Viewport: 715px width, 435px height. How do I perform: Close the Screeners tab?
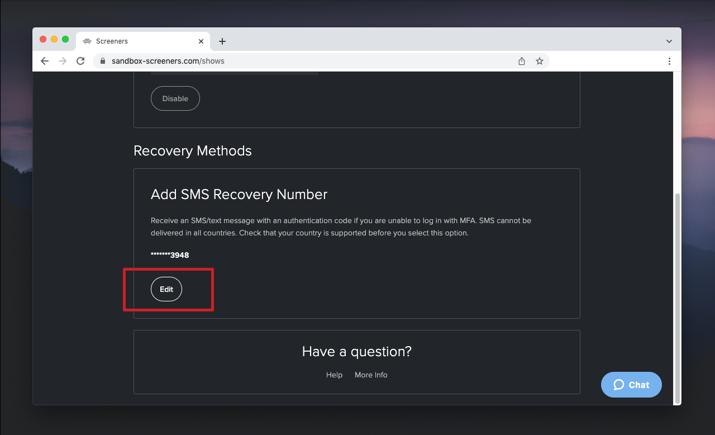click(x=201, y=41)
